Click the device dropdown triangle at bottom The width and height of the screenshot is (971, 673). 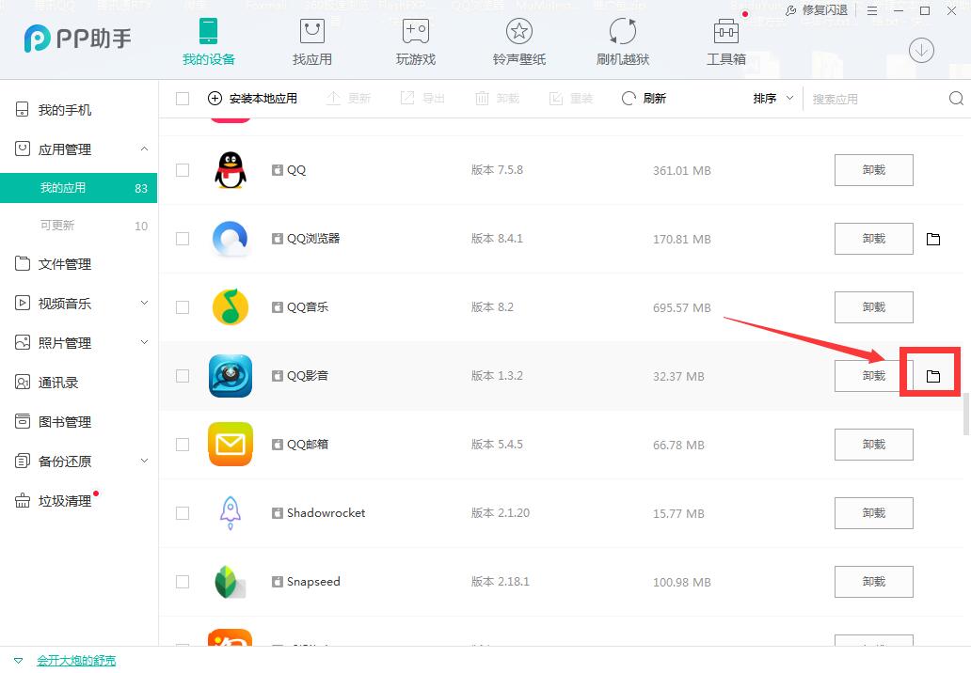coord(19,661)
